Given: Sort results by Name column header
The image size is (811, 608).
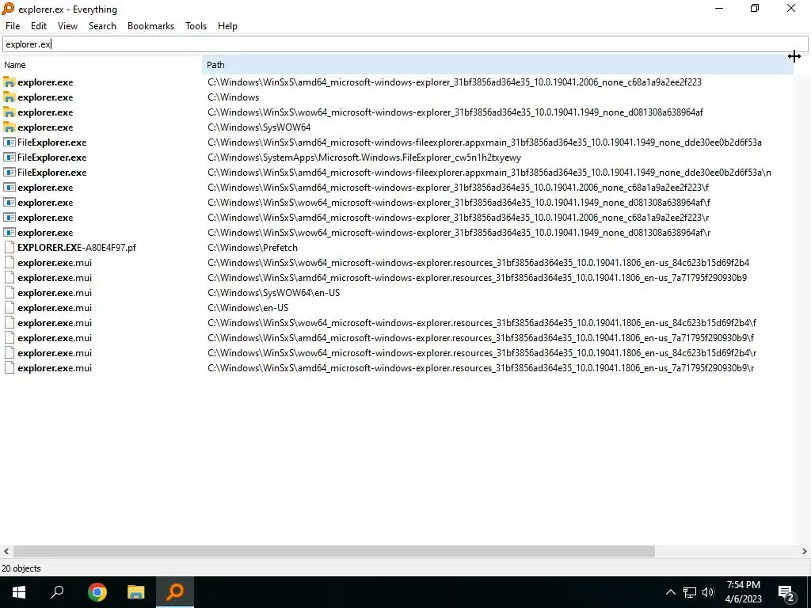Looking at the screenshot, I should tap(101, 65).
